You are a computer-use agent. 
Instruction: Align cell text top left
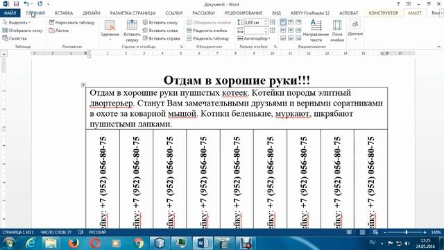click(283, 22)
